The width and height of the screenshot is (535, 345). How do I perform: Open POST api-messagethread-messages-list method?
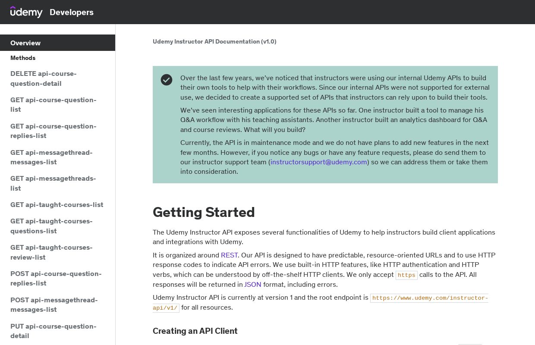(x=54, y=305)
